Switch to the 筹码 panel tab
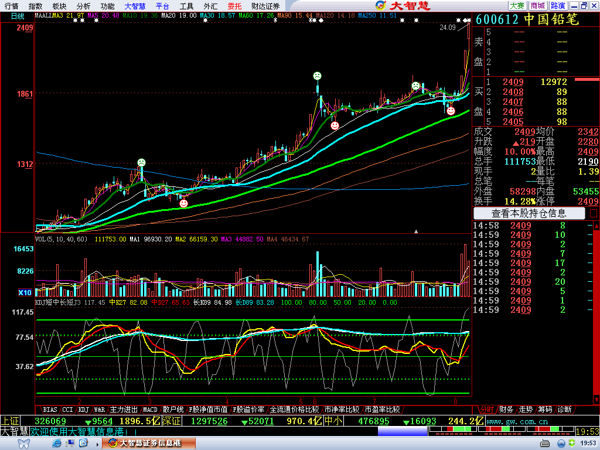 [545, 410]
